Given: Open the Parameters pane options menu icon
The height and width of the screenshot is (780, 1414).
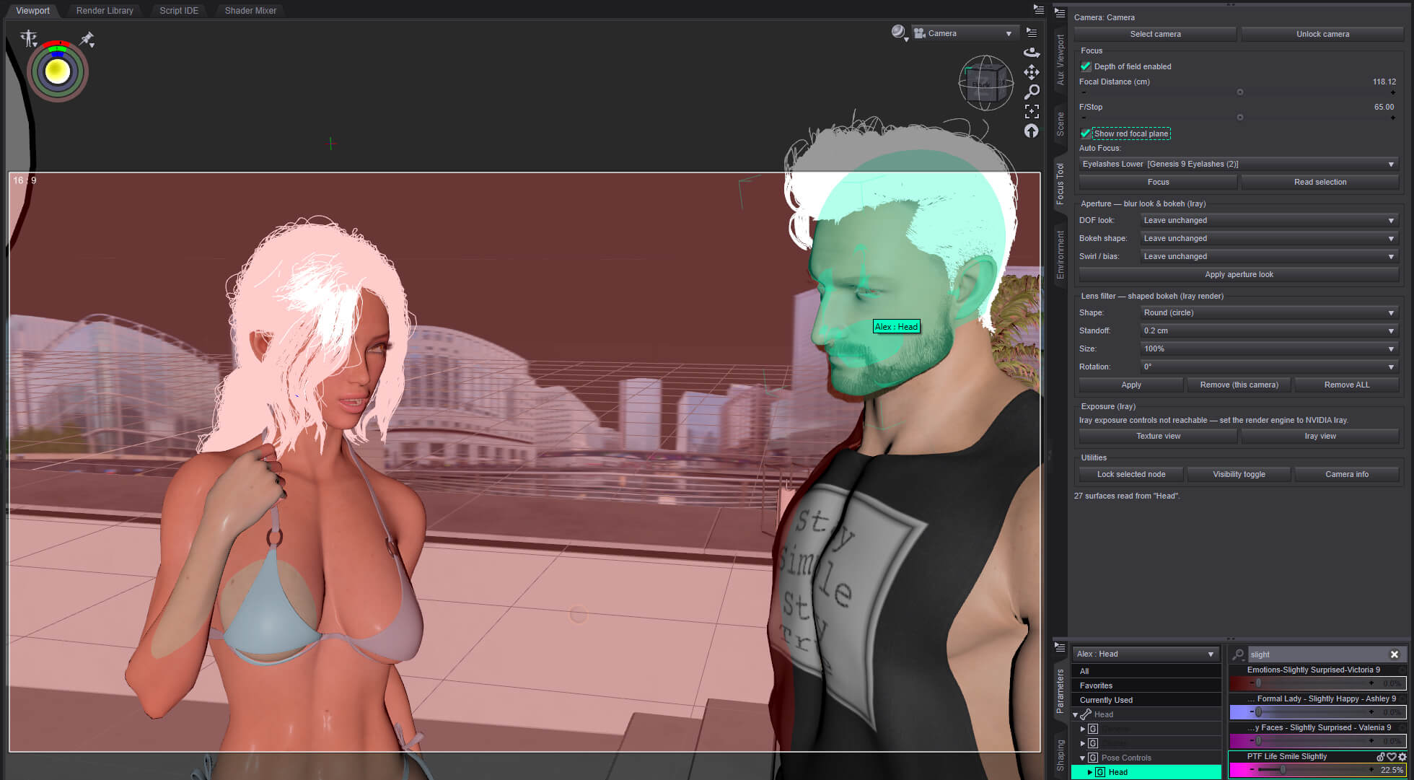Looking at the screenshot, I should [x=1060, y=647].
